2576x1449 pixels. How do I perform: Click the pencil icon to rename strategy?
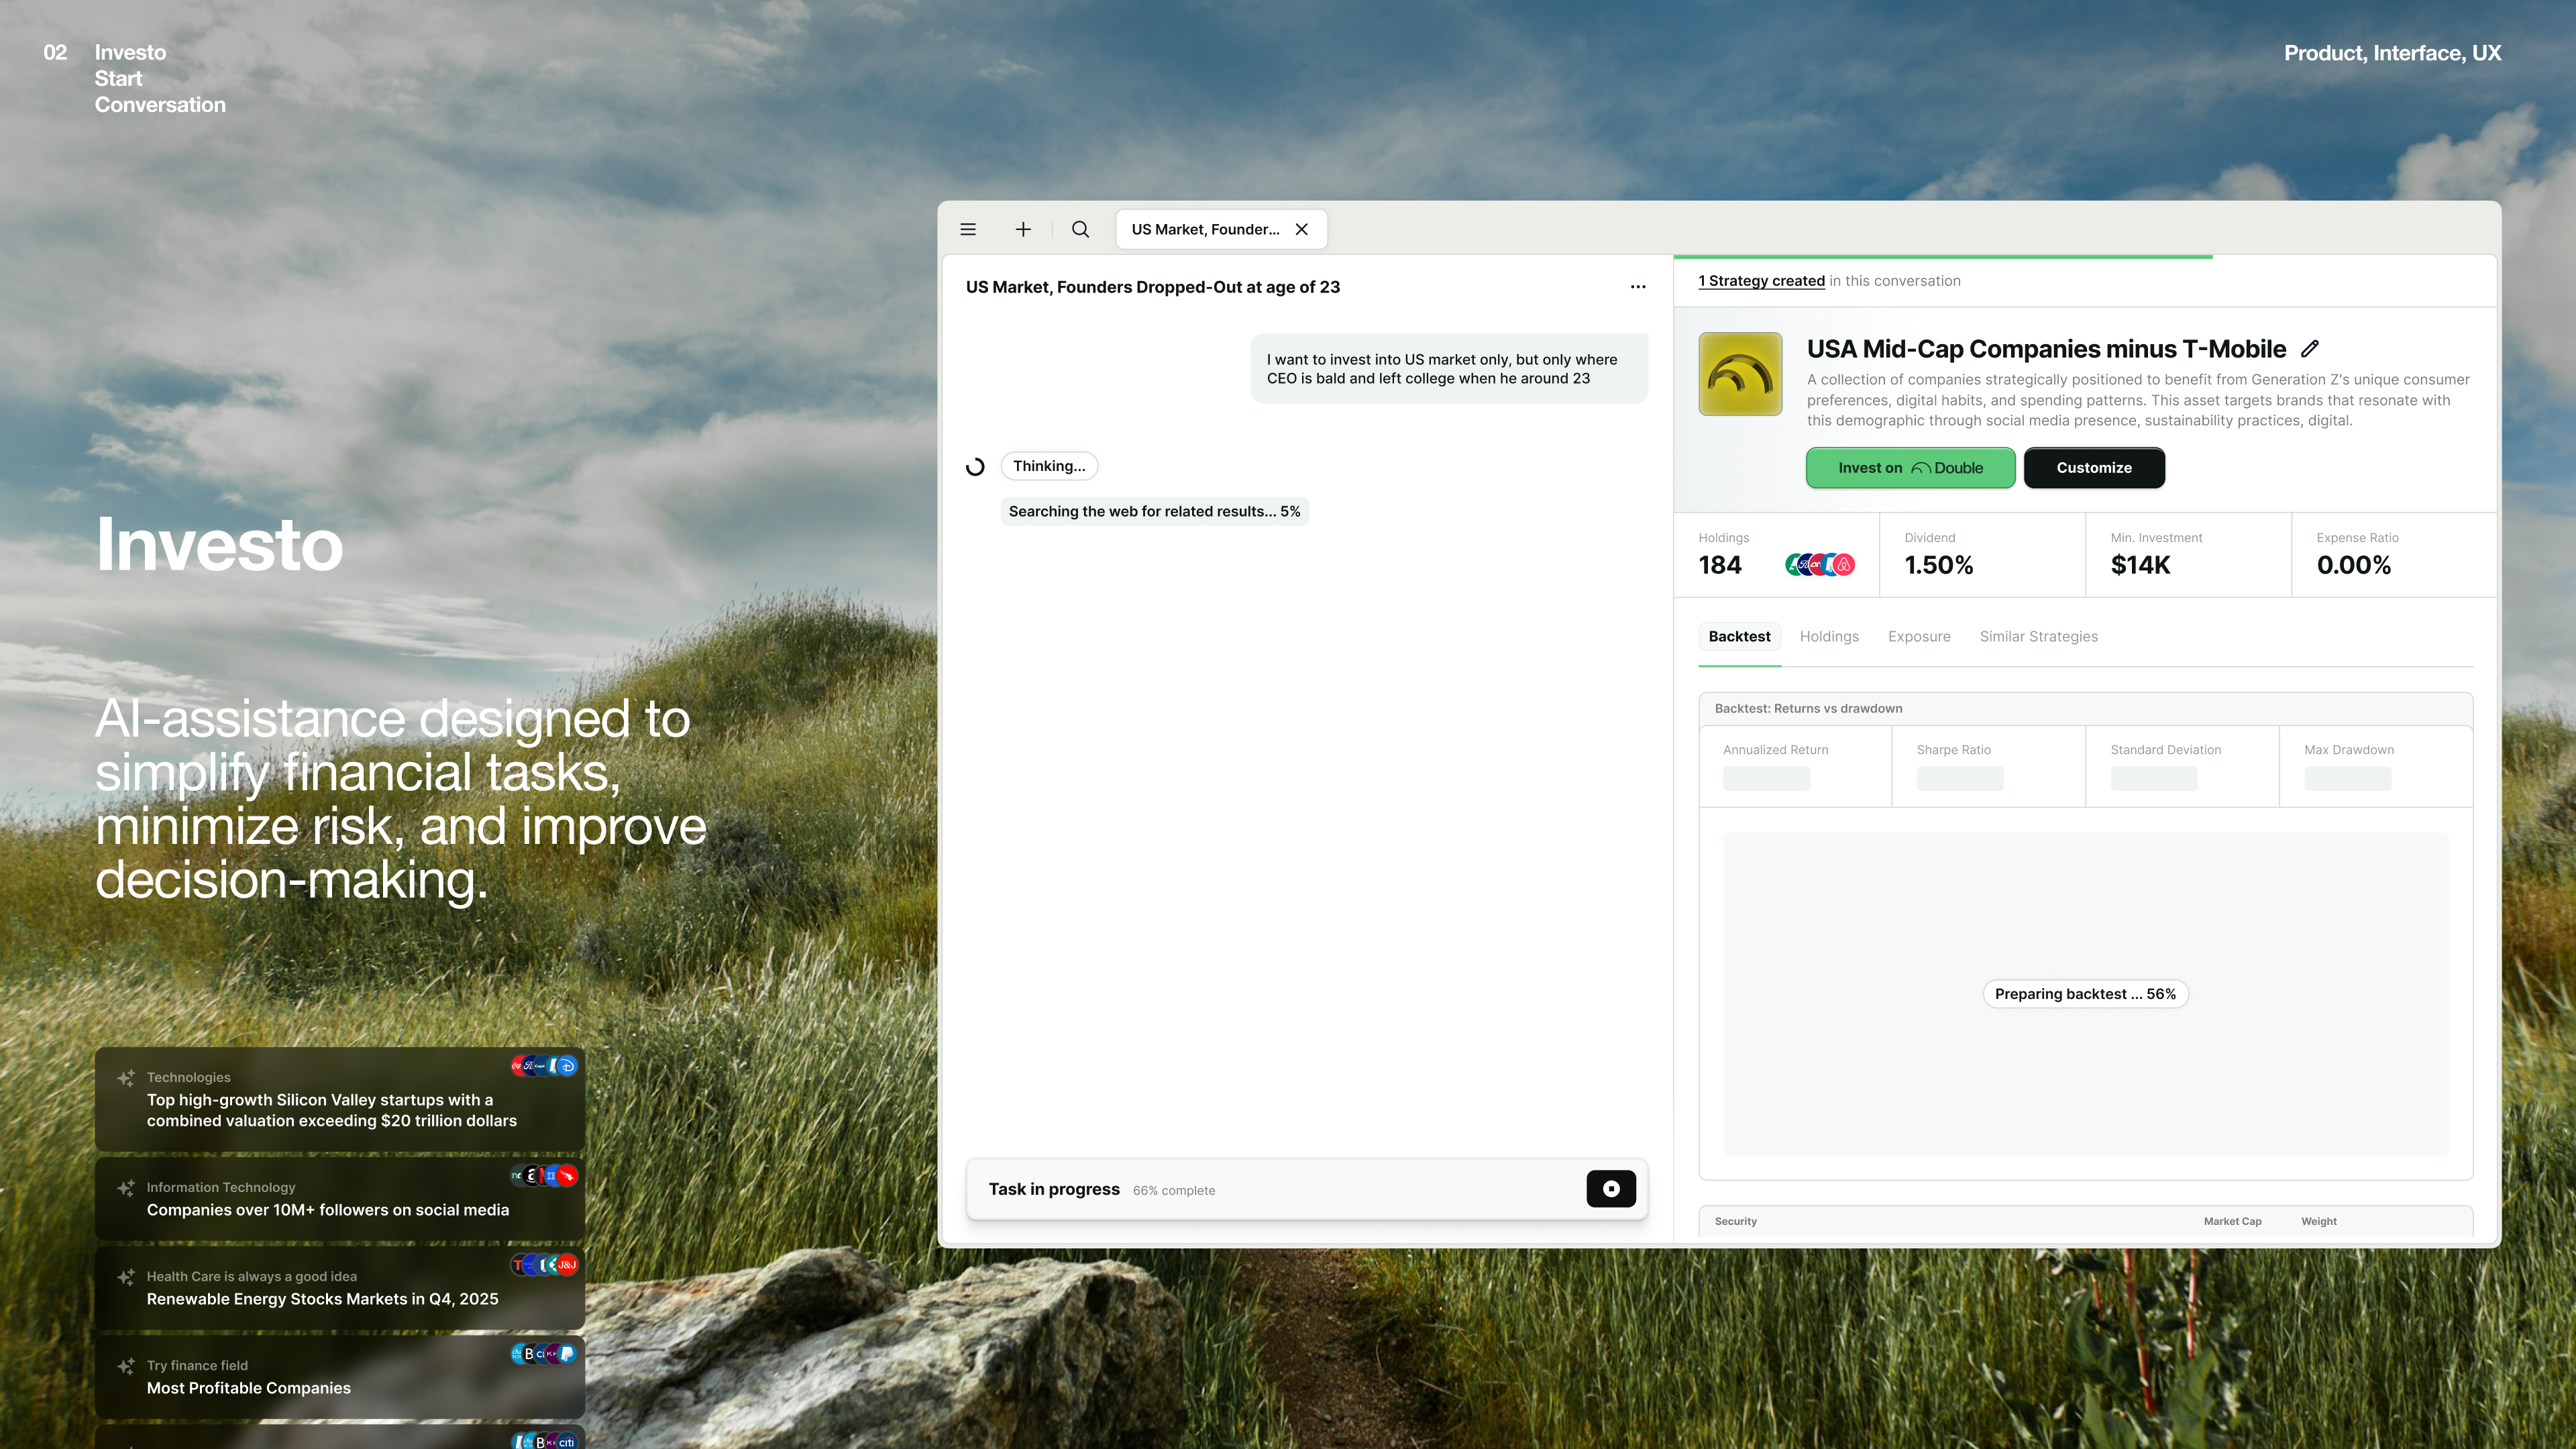(2309, 349)
